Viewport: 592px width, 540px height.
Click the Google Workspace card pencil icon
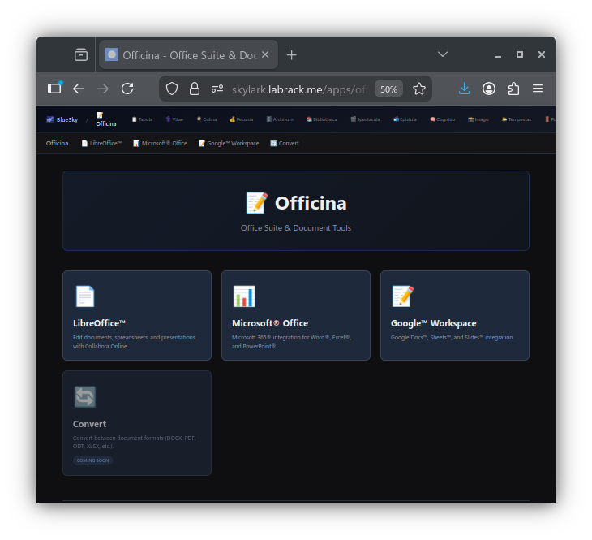tap(402, 296)
